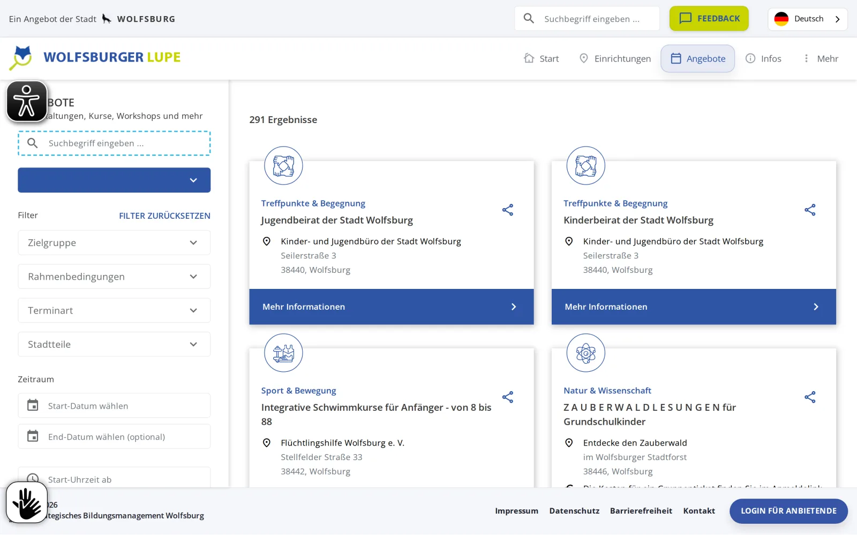Share the Integrative Schwimmkurse offer
The image size is (857, 535).
(x=508, y=397)
